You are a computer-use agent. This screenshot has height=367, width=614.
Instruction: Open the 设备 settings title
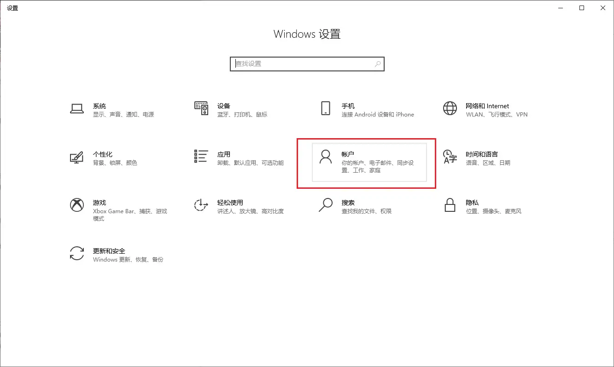pos(224,106)
